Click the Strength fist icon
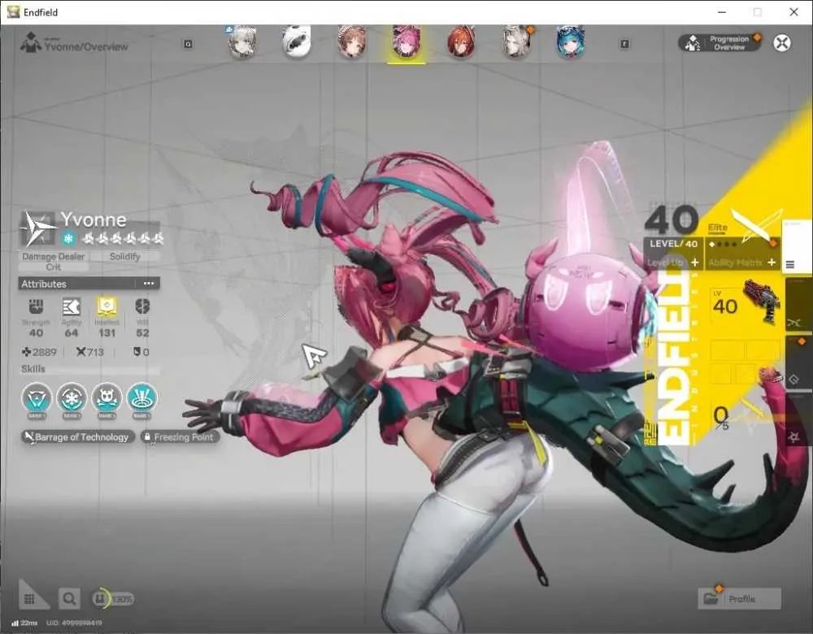Viewport: 813px width, 634px height. click(36, 306)
